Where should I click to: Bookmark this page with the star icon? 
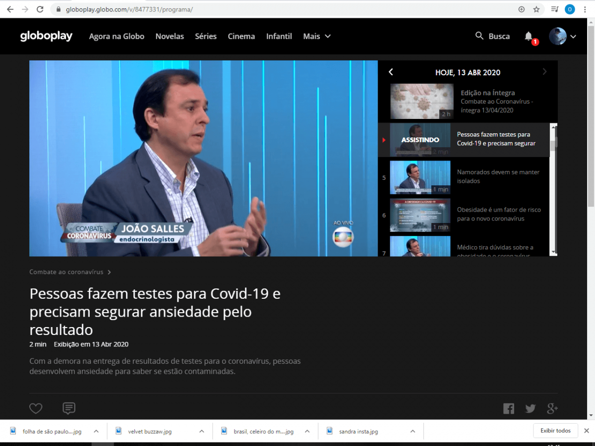click(x=536, y=9)
